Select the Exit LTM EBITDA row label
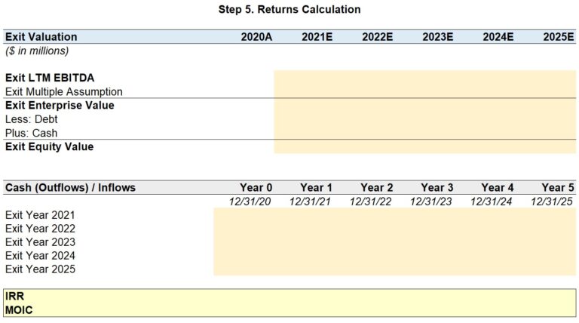 pyautogui.click(x=50, y=78)
